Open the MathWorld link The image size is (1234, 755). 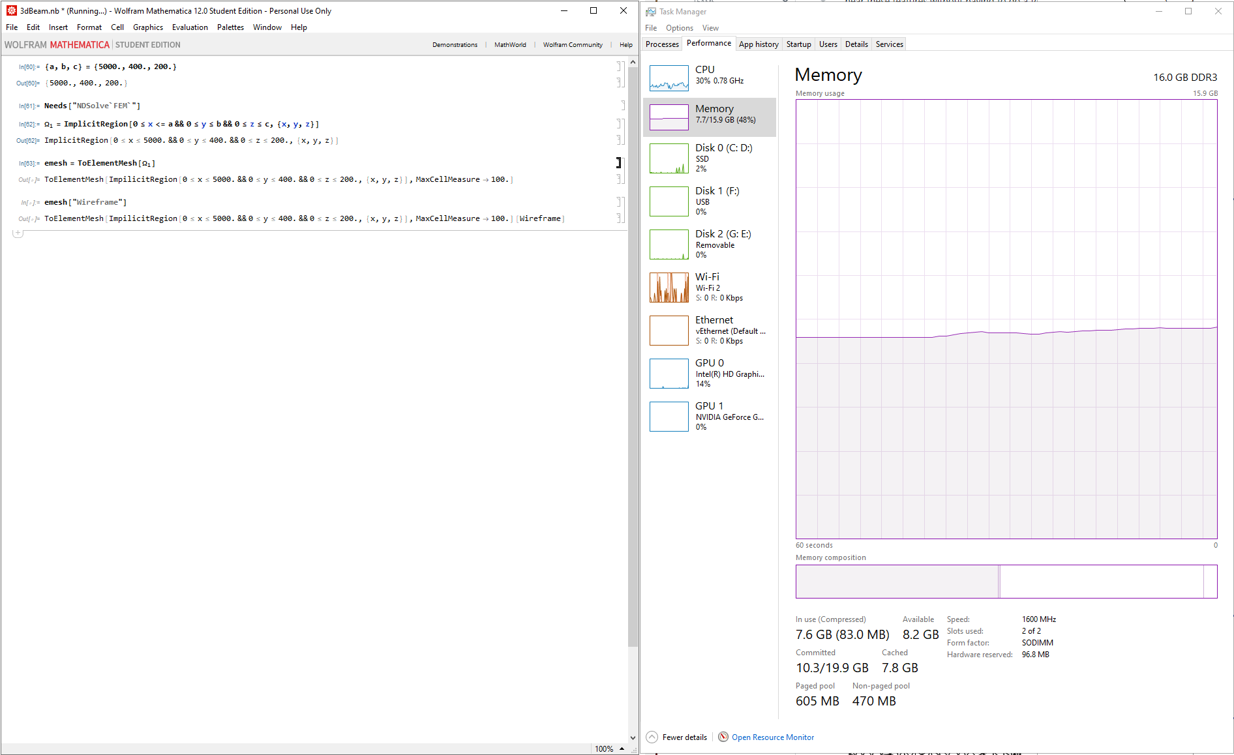[x=510, y=45]
